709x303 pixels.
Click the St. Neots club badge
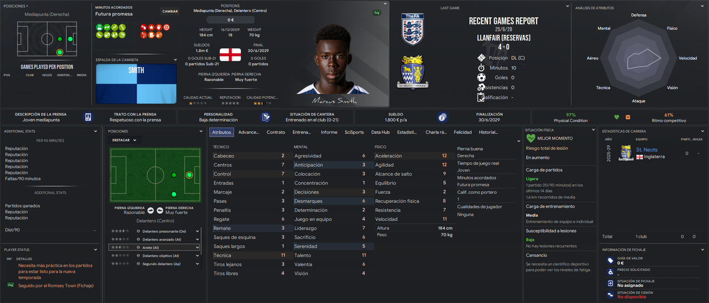pyautogui.click(x=626, y=152)
